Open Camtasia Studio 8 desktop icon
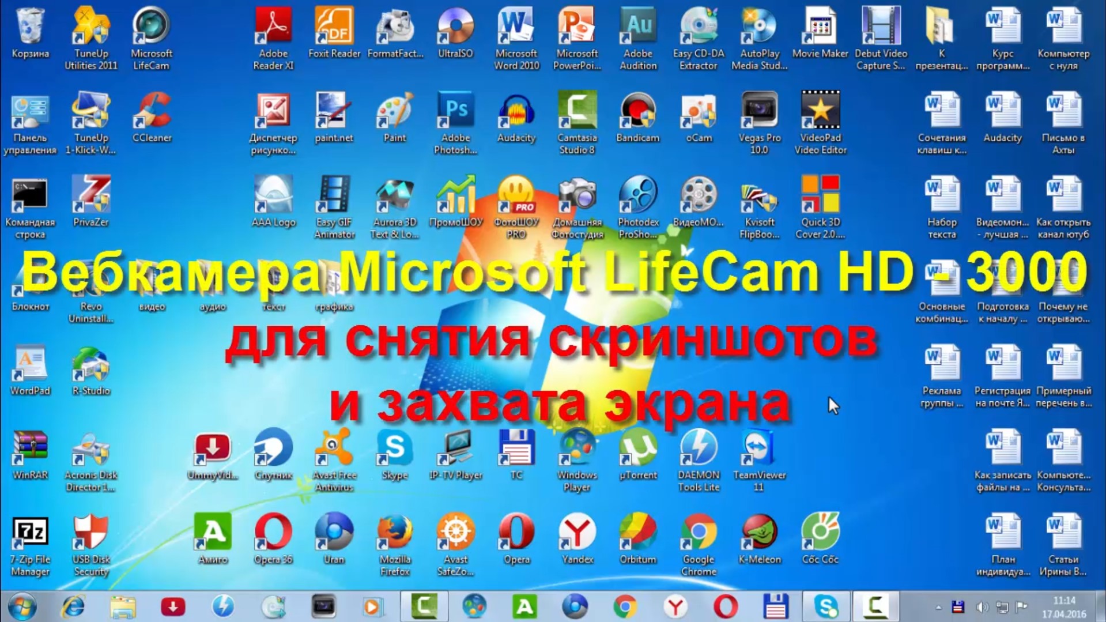This screenshot has width=1106, height=622. tap(577, 122)
